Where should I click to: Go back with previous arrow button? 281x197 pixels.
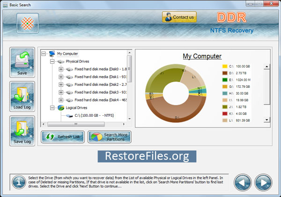243,183
